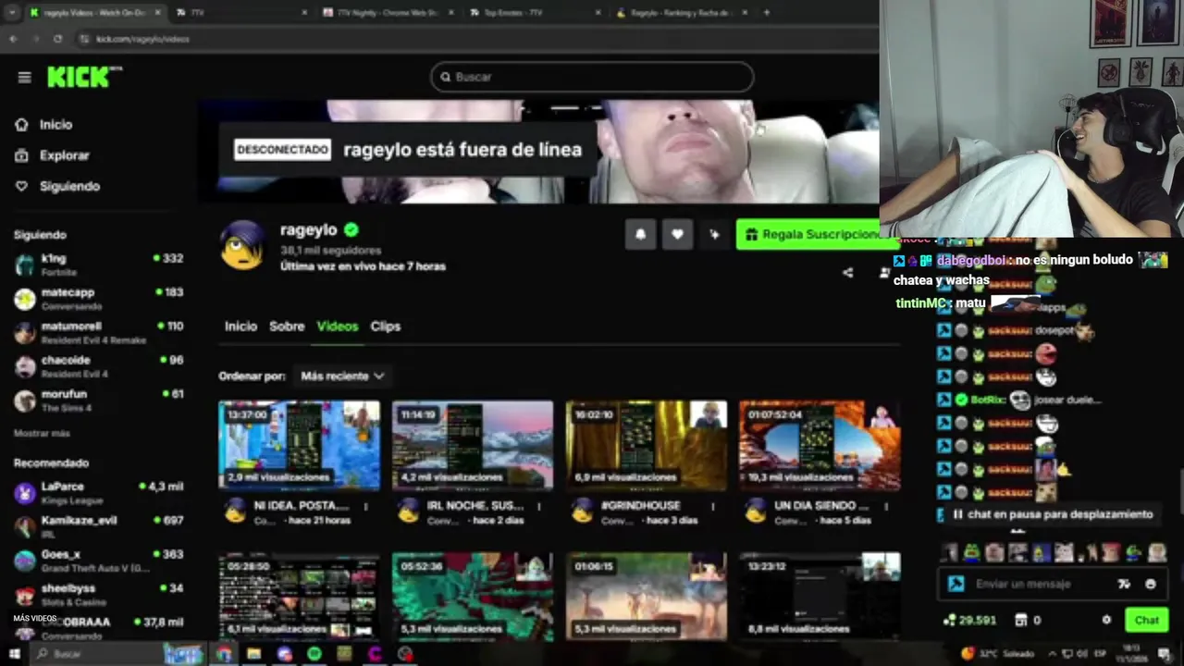1184x666 pixels.
Task: Open followed channel matumorell
Action: pyautogui.click(x=98, y=332)
